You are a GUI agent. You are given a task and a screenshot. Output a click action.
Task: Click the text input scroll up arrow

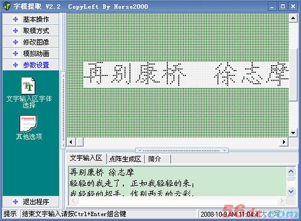point(291,172)
